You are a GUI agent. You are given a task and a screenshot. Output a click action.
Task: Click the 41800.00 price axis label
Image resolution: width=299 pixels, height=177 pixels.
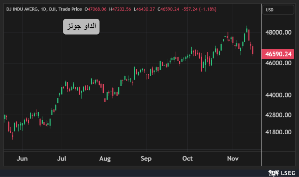[278, 132]
